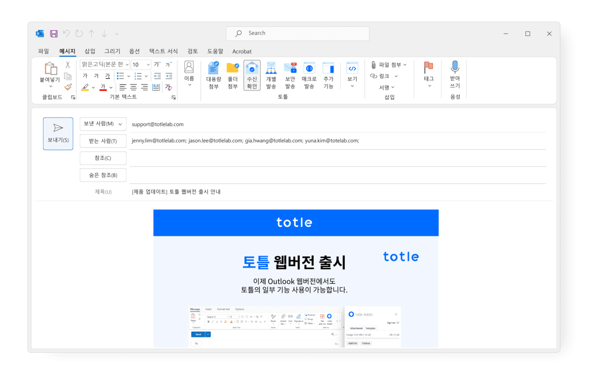Click the 받는 사람(T) recipients button
The height and width of the screenshot is (383, 613).
coord(103,141)
